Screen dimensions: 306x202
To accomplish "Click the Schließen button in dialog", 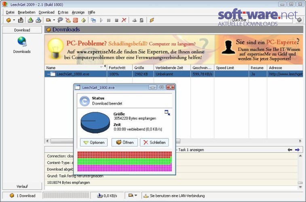I will click(154, 142).
